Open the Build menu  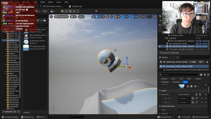coord(43,2)
